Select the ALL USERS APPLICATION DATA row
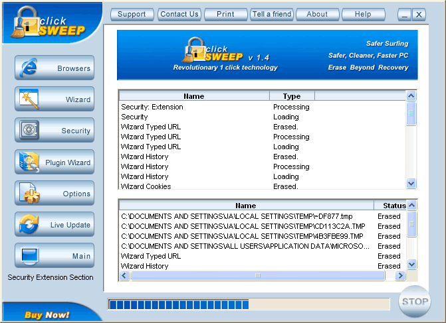Viewport: 446px width, 323px height. coord(263,246)
